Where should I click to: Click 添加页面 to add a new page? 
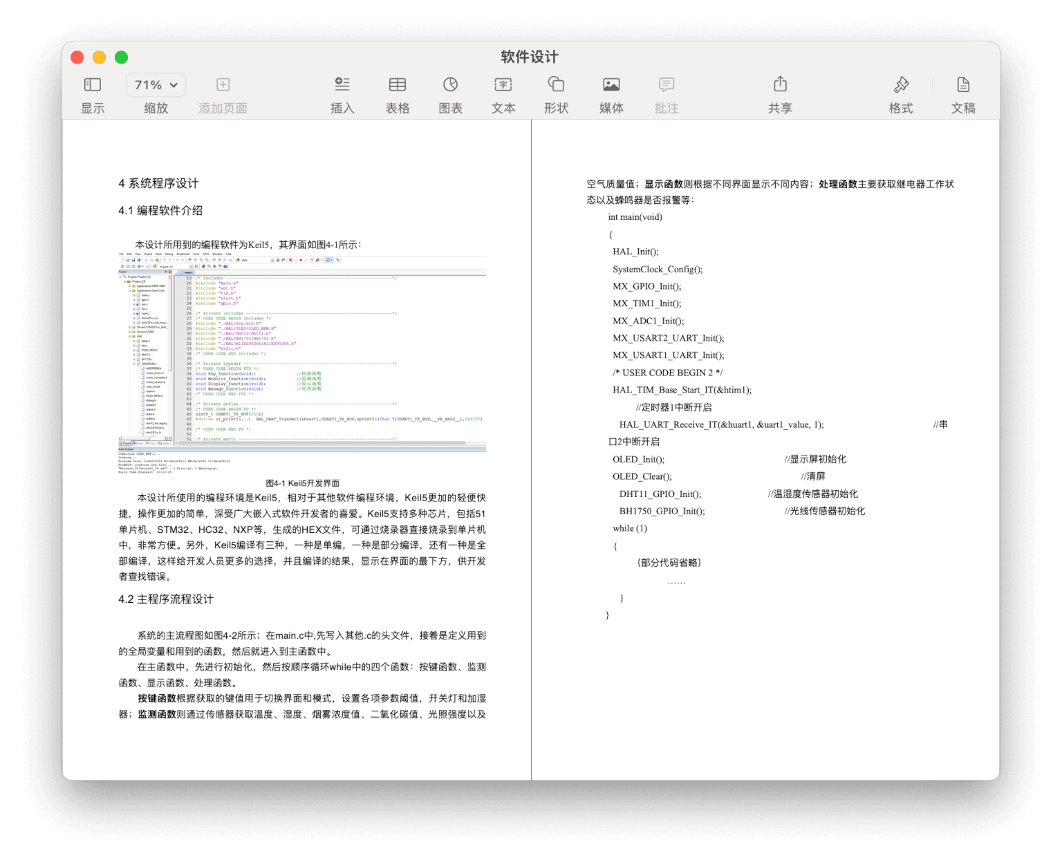(223, 93)
